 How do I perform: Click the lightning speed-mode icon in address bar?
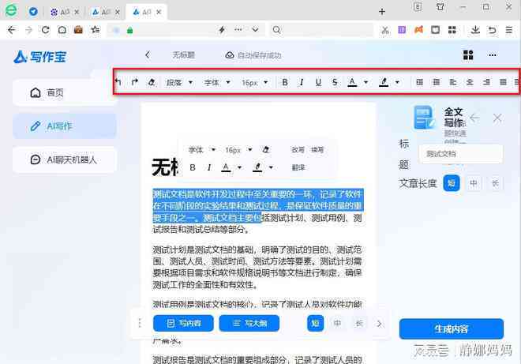(x=222, y=30)
